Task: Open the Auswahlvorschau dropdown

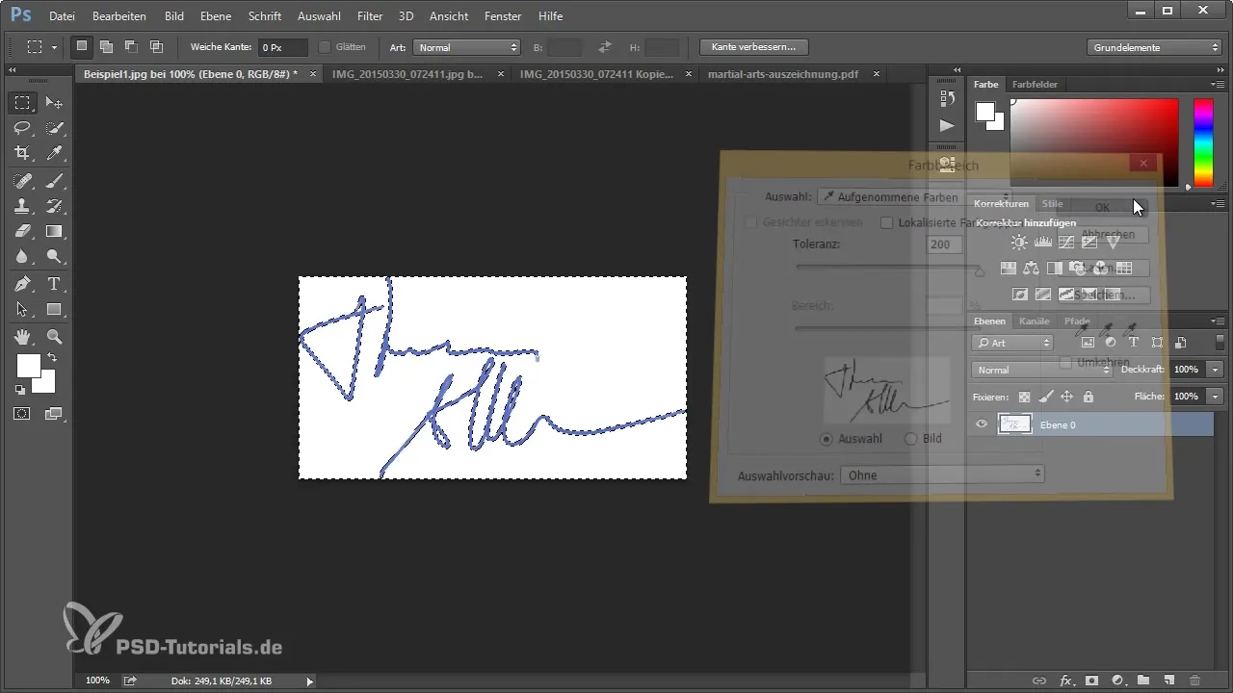Action: [942, 475]
